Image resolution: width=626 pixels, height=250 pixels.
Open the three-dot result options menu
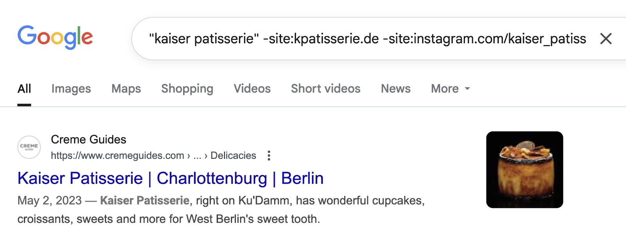269,156
